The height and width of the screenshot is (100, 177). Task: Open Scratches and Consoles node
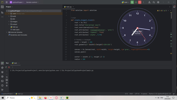(x=18, y=35)
